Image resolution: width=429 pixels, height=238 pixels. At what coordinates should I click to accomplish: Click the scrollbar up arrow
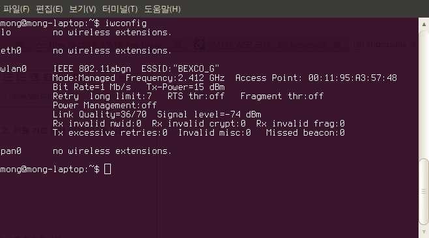point(424,24)
